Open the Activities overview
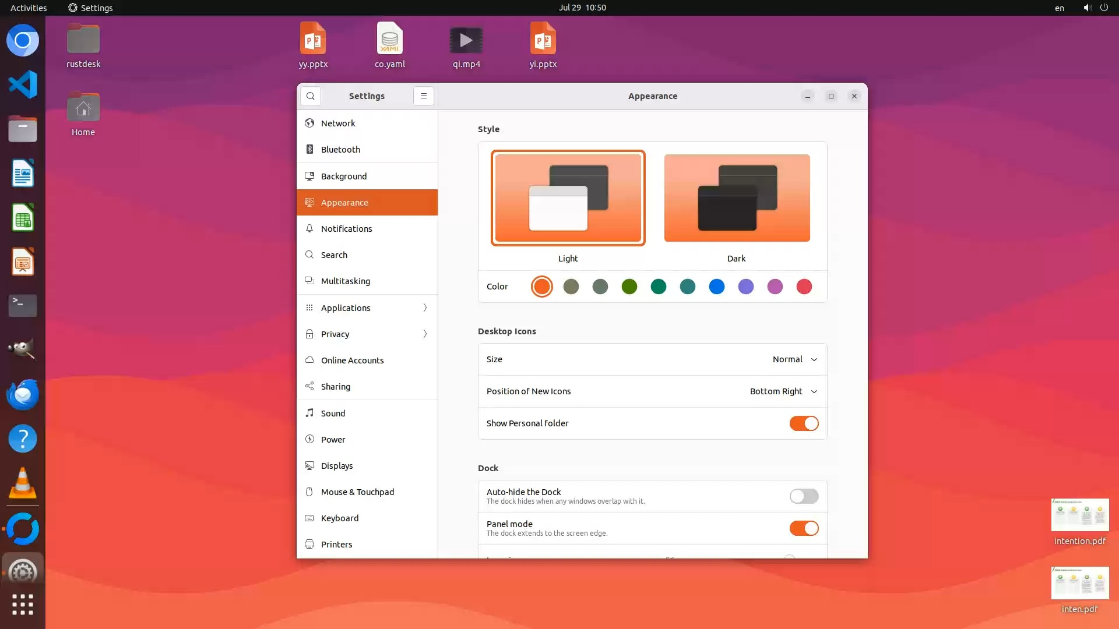The height and width of the screenshot is (629, 1119). [x=29, y=8]
